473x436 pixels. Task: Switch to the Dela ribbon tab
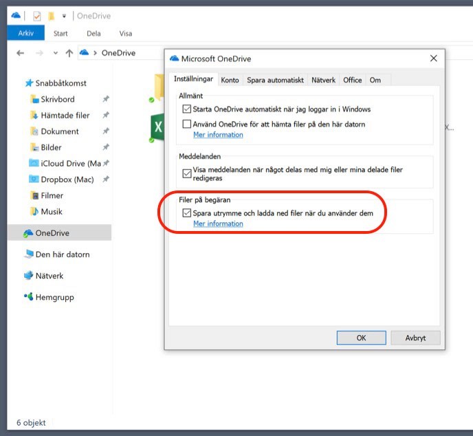tap(93, 34)
